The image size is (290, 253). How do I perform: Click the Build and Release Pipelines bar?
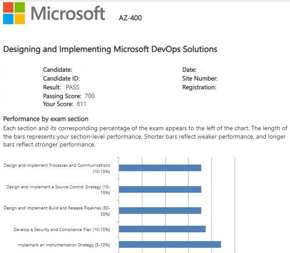click(160, 210)
